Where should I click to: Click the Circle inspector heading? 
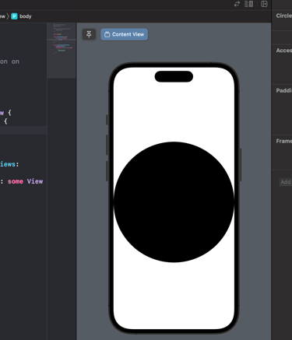coord(284,16)
